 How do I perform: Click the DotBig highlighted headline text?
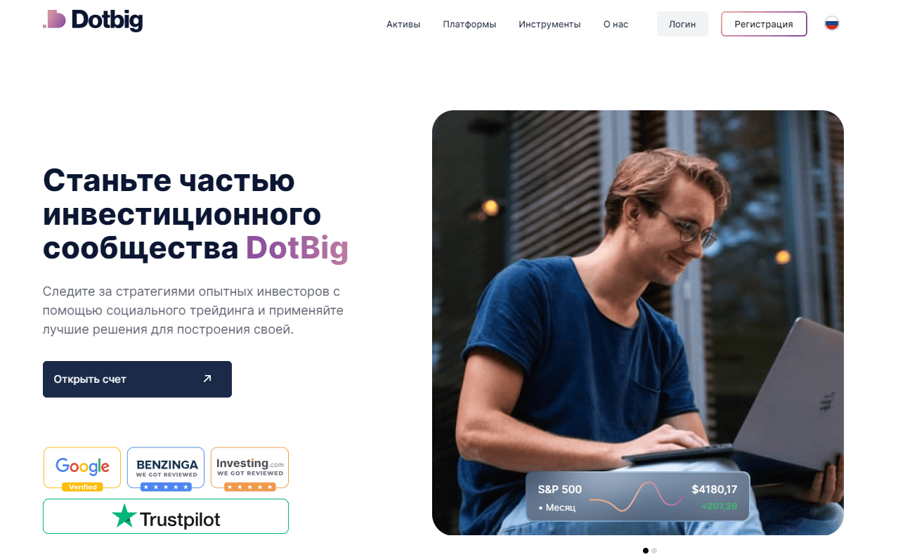(297, 249)
